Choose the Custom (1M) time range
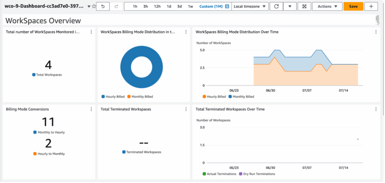The height and width of the screenshot is (183, 385). pyautogui.click(x=211, y=6)
